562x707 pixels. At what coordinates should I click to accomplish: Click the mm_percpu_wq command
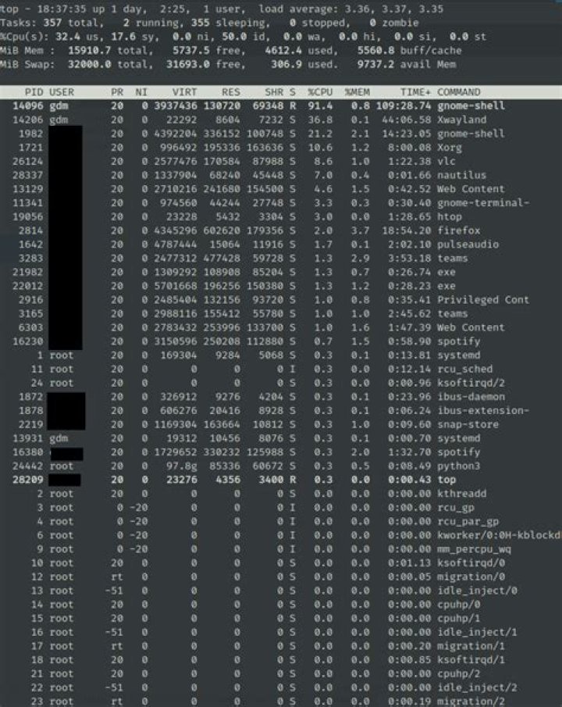click(x=474, y=549)
